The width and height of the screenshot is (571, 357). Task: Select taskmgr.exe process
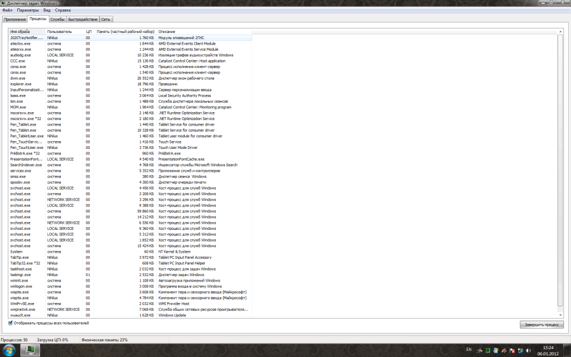(x=130, y=274)
